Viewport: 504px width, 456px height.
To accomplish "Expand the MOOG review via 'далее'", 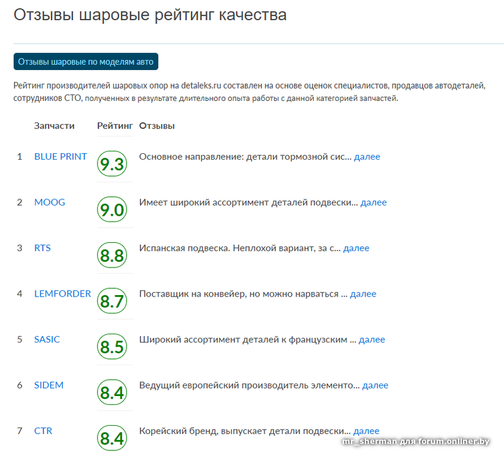I will 374,202.
